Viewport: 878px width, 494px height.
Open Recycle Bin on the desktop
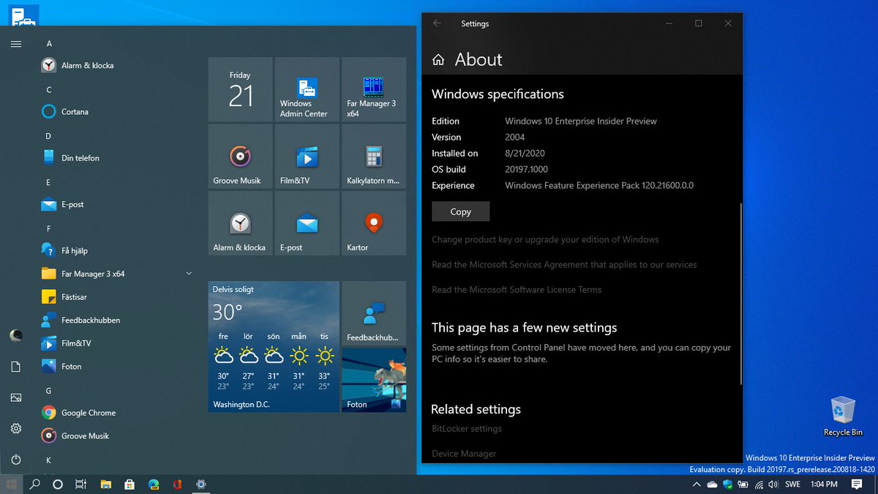[x=843, y=416]
